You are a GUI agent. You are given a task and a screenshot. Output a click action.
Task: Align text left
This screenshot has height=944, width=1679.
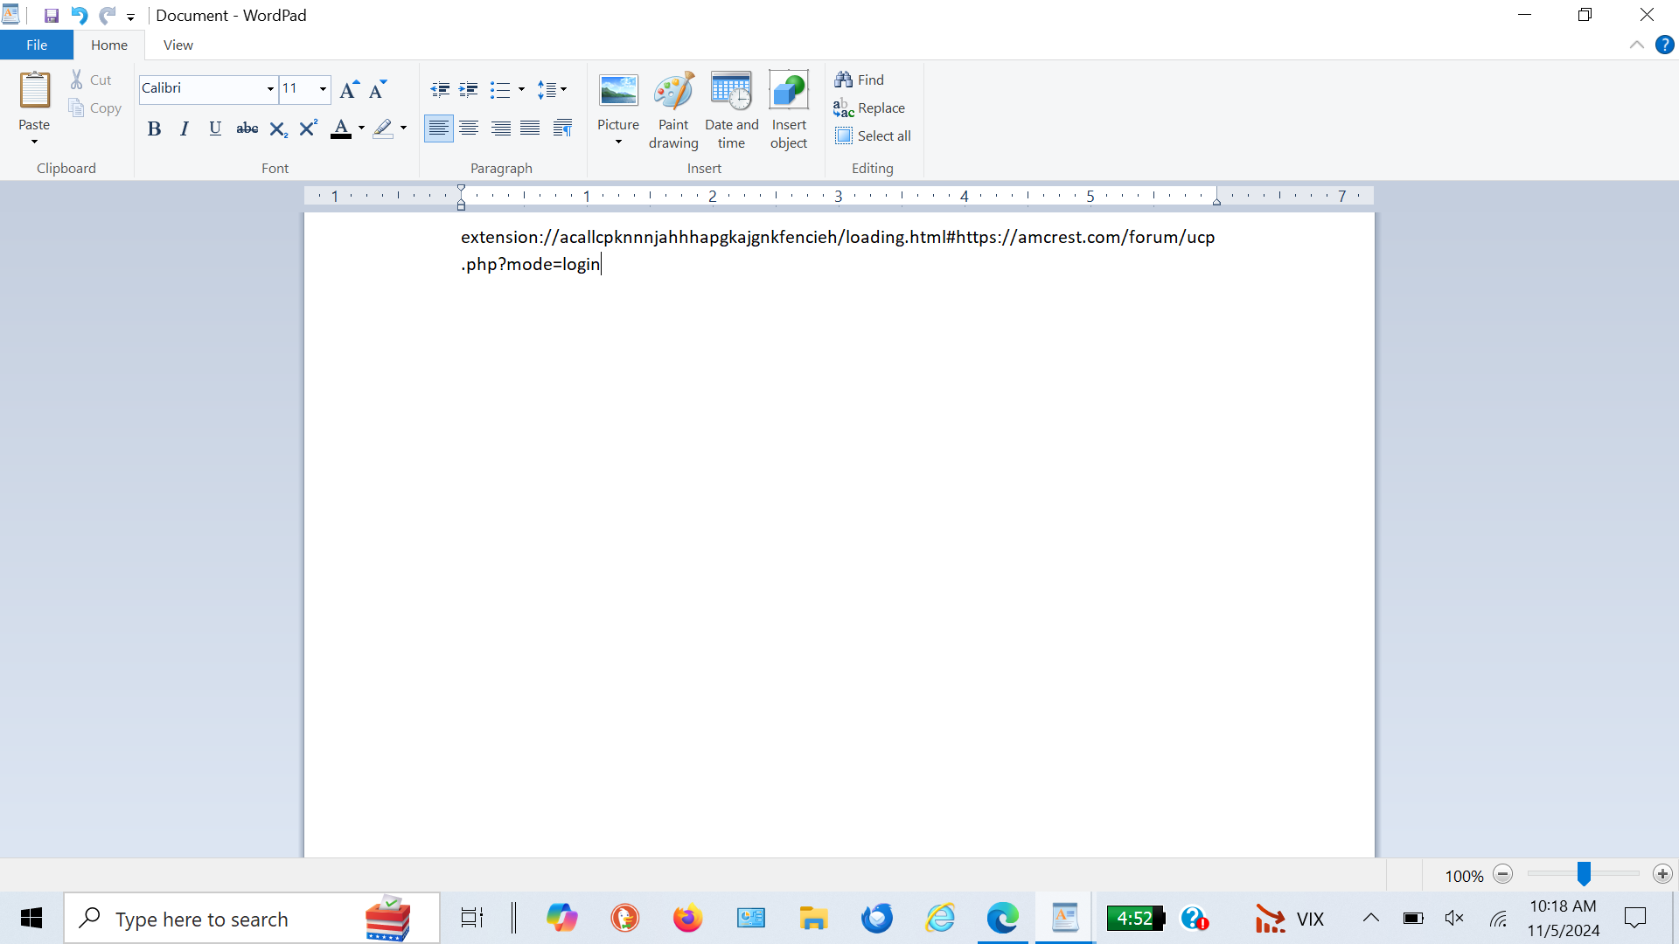click(x=439, y=129)
